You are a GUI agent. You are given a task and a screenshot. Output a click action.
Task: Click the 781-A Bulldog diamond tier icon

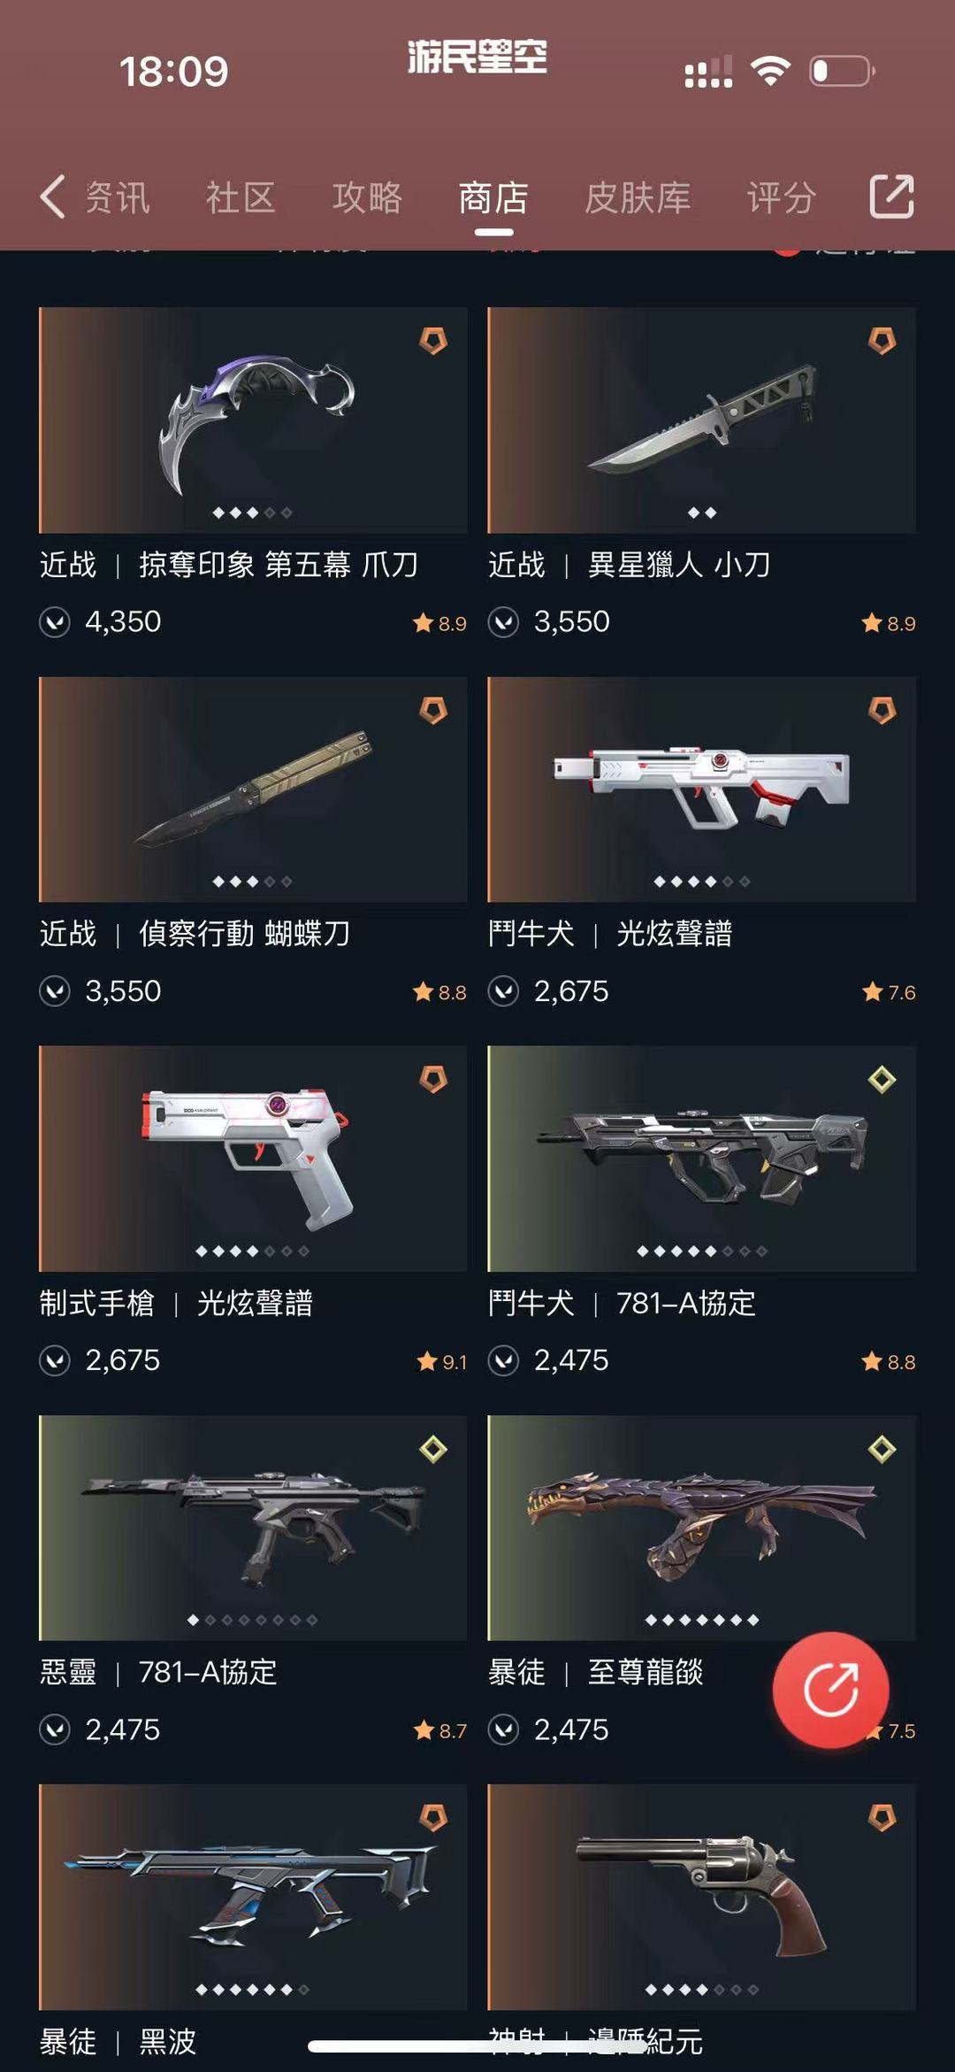[882, 1080]
